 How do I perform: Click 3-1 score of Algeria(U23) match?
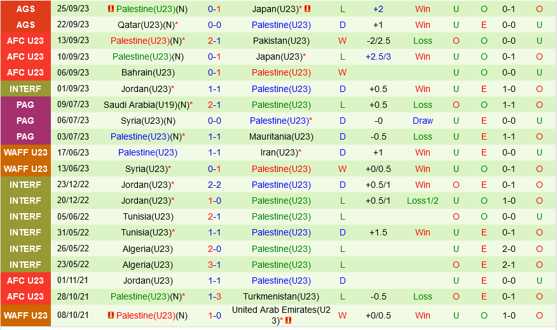[214, 265]
